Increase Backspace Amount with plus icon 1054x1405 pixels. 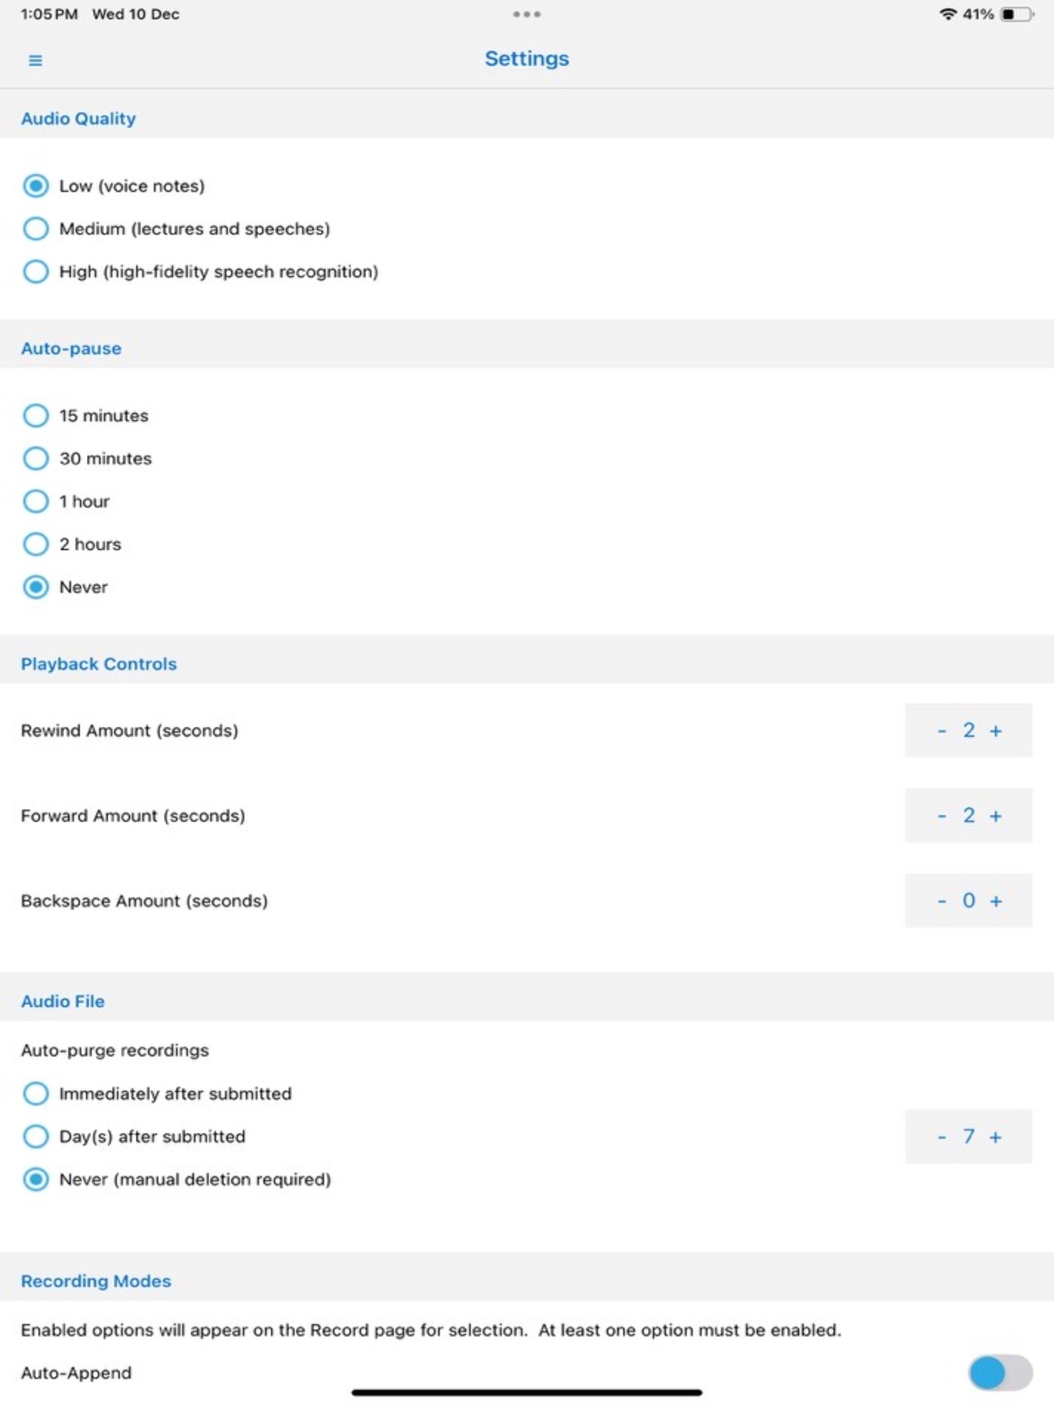coord(996,901)
